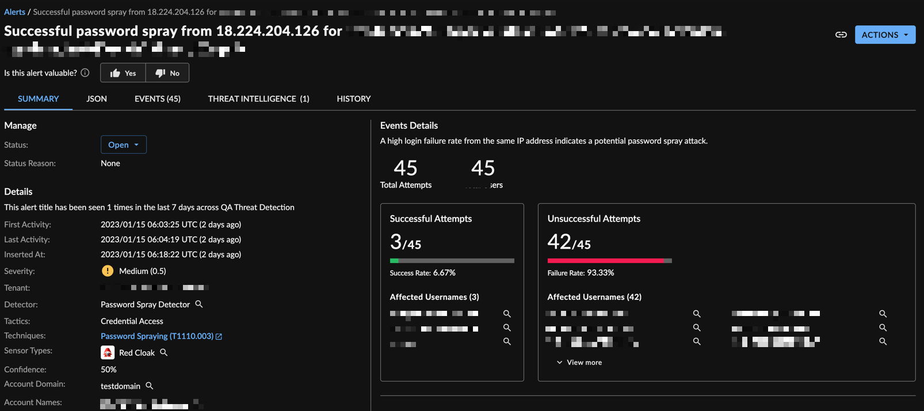Open the THREAT INTELLIGENCE (1) tab
Screen dimensions: 924x411
(x=258, y=99)
